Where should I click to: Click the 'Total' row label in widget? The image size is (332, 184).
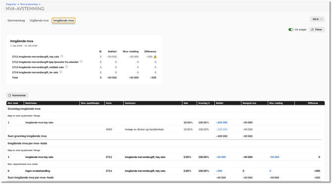[x=15, y=78]
